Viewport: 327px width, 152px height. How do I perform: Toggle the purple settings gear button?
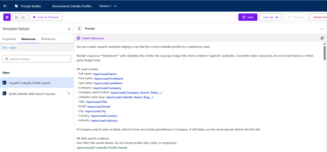7,17
